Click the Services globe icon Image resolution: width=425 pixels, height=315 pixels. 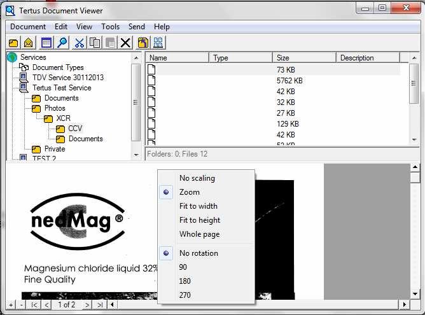point(12,57)
